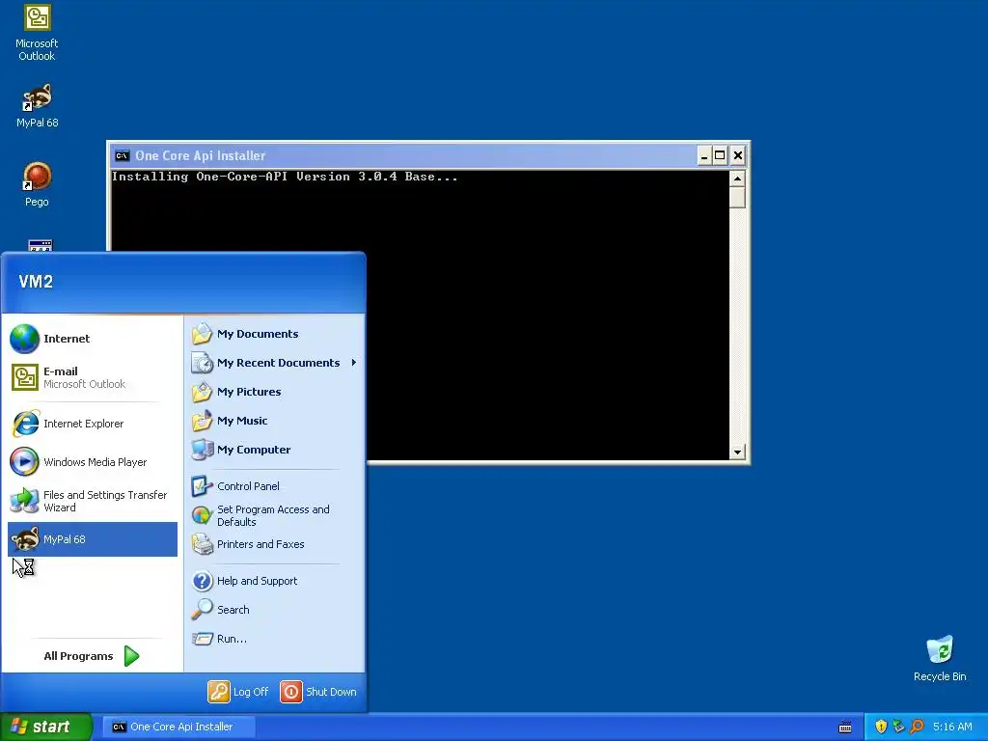
Task: Click the Safely Remove Hardware tray icon
Action: (x=898, y=727)
